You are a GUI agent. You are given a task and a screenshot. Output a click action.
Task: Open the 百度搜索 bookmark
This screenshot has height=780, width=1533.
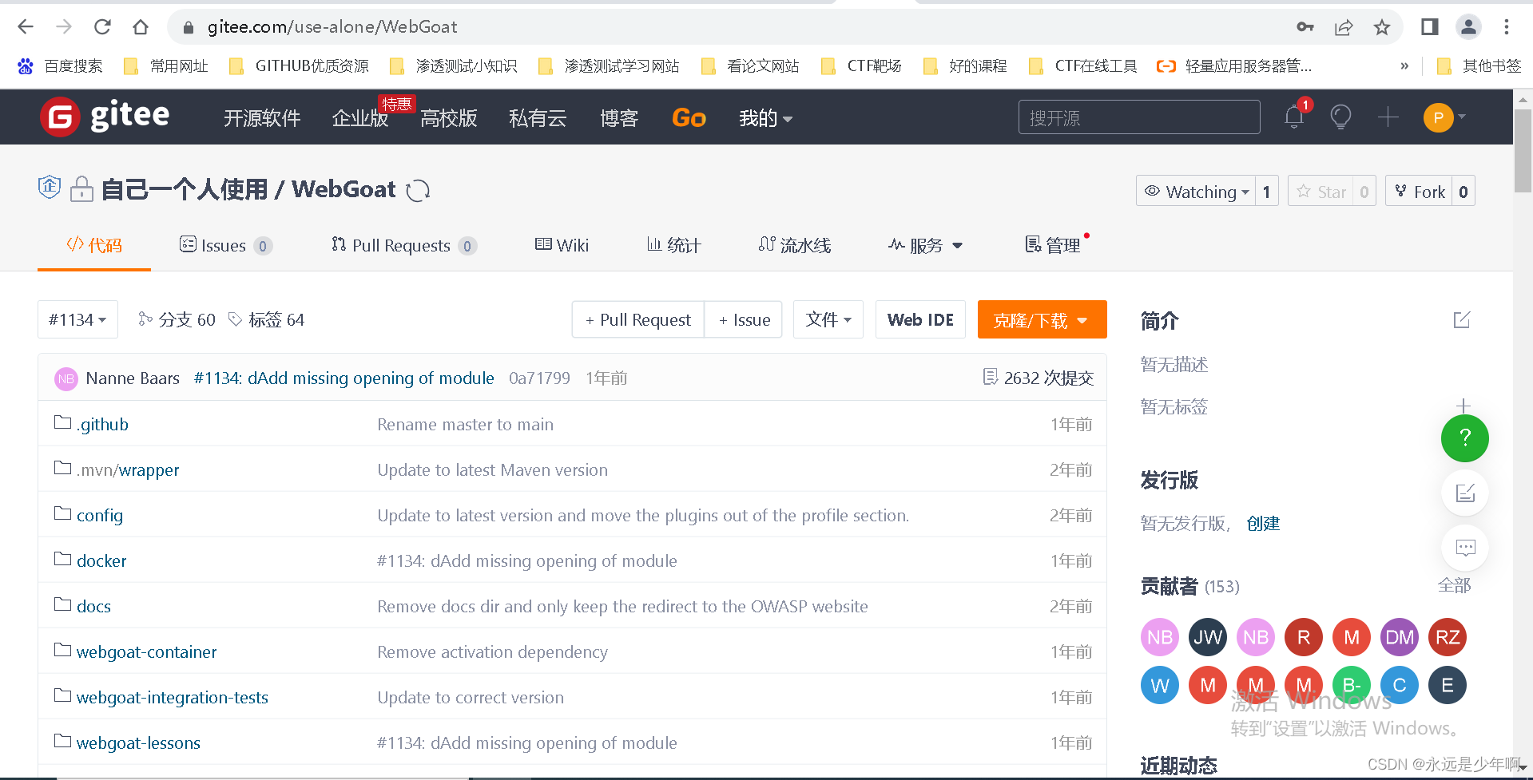pyautogui.click(x=61, y=66)
